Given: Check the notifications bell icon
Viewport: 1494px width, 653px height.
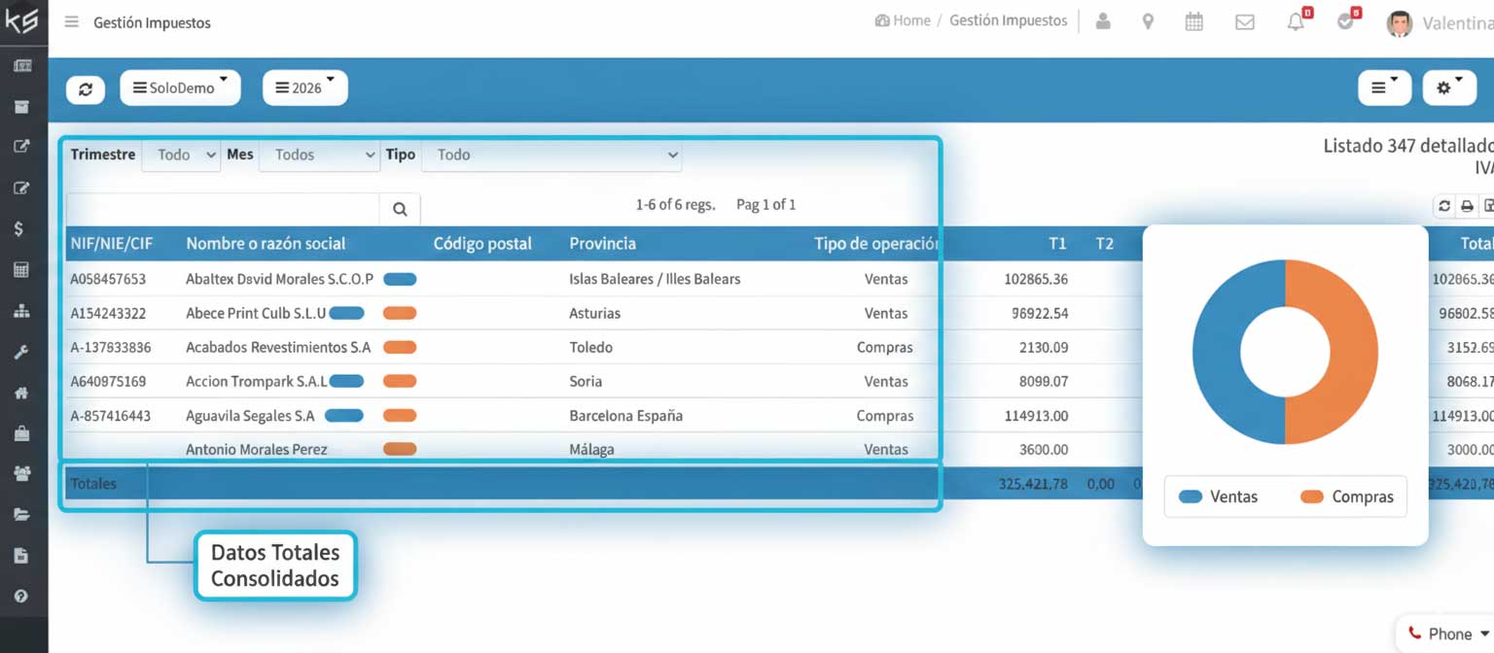Looking at the screenshot, I should pos(1296,21).
